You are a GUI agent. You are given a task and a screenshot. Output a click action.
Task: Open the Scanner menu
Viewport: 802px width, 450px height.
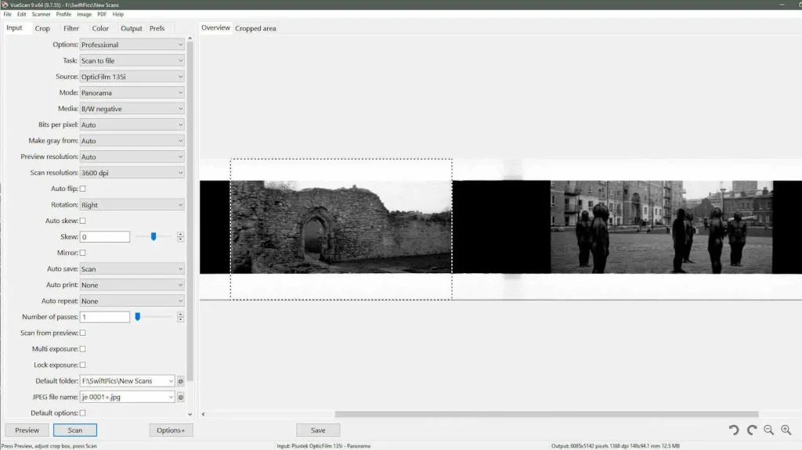[41, 14]
